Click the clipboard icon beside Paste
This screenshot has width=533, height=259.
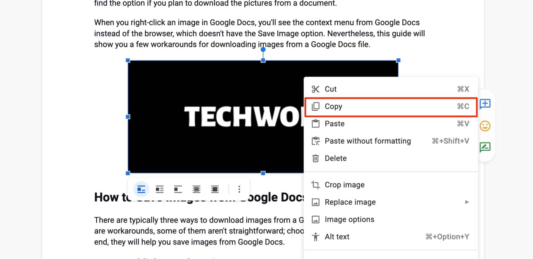(x=316, y=124)
